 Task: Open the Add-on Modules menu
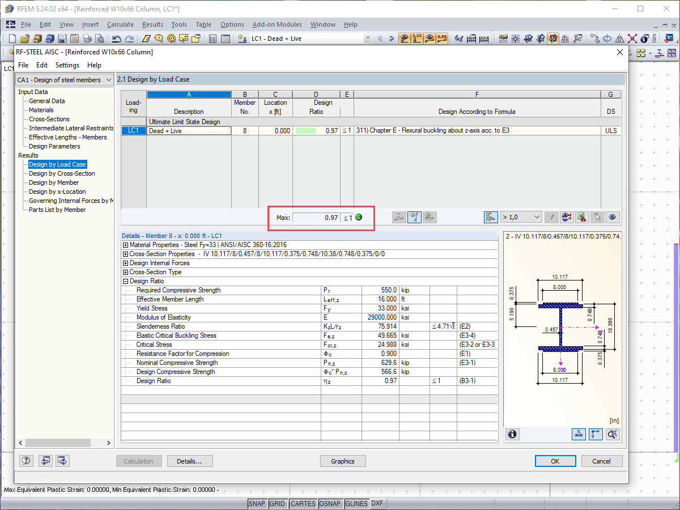pyautogui.click(x=277, y=24)
